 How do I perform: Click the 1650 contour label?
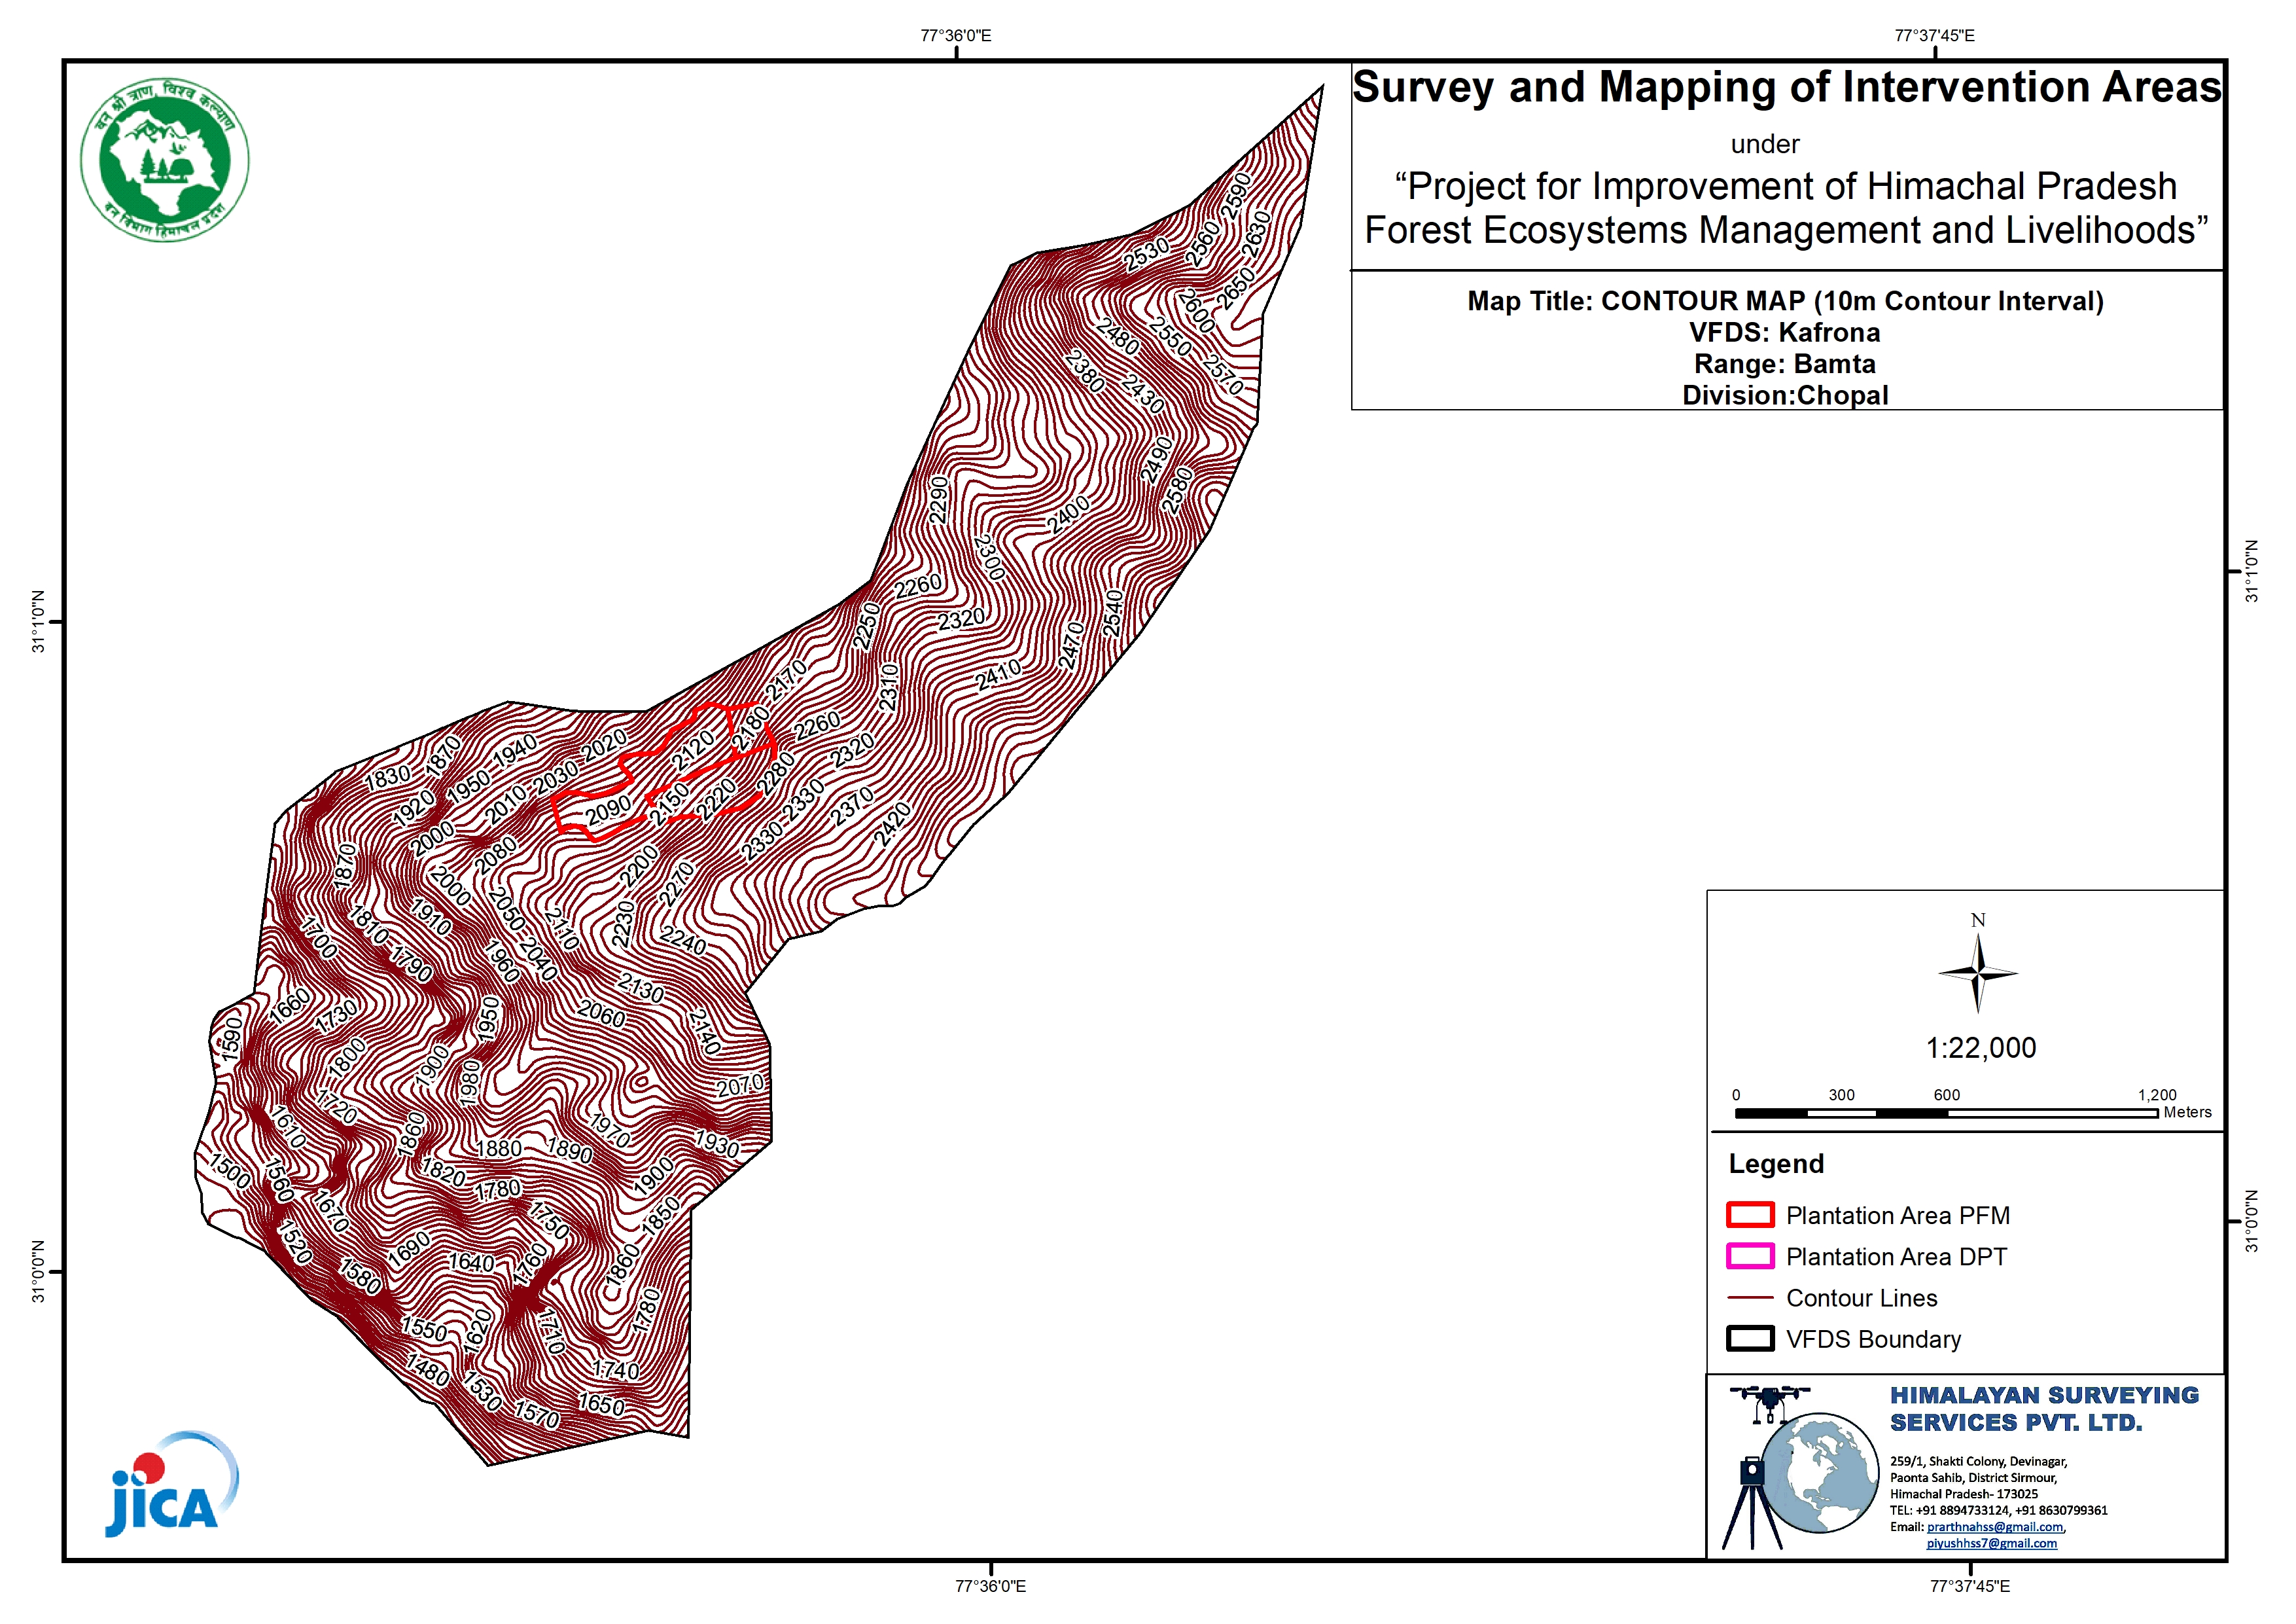point(601,1405)
